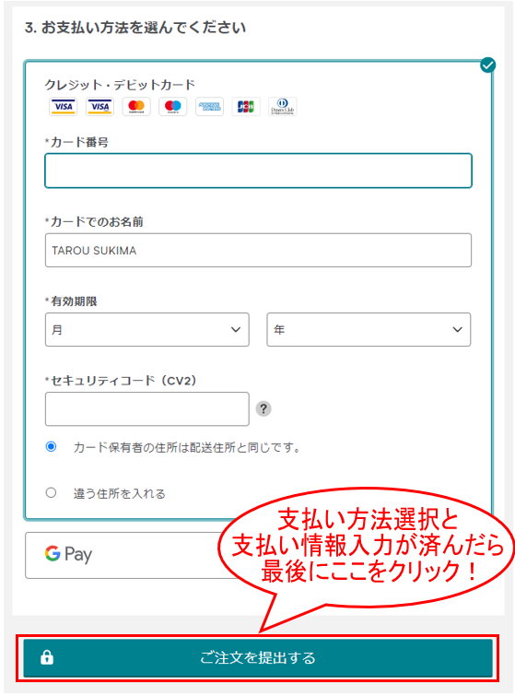Click the Mastercard logo
The height and width of the screenshot is (696, 515).
click(136, 107)
